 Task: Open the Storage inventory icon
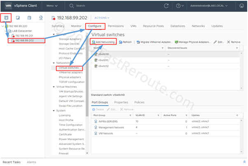pyautogui.click(x=29, y=18)
